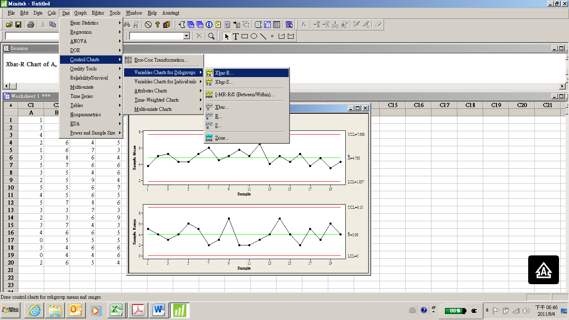This screenshot has width=569, height=320.
Task: Expand ANOVA submenu
Action: (x=91, y=41)
